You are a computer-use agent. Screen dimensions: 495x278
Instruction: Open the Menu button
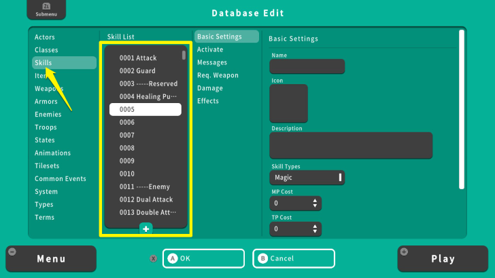pos(51,259)
